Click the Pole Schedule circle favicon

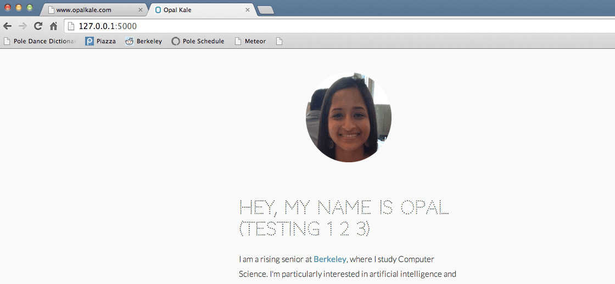[176, 41]
